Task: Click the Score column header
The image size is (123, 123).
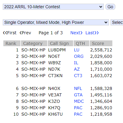Action: point(101,43)
